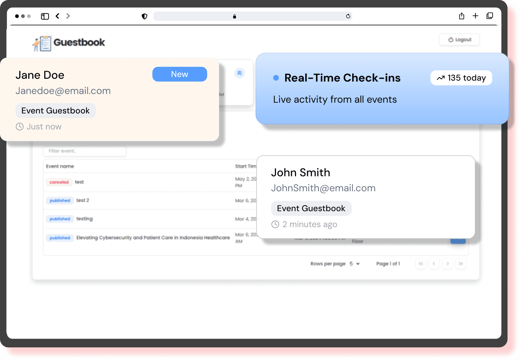Click the reload icon in the address bar

tap(348, 16)
